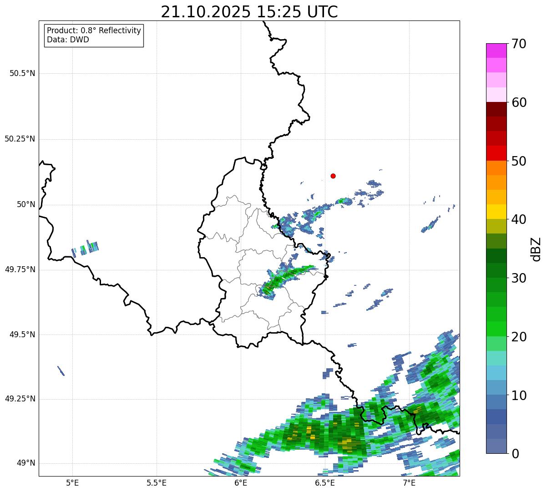Click the latitude label 49.25°N
This screenshot has height=492, width=547.
point(20,399)
